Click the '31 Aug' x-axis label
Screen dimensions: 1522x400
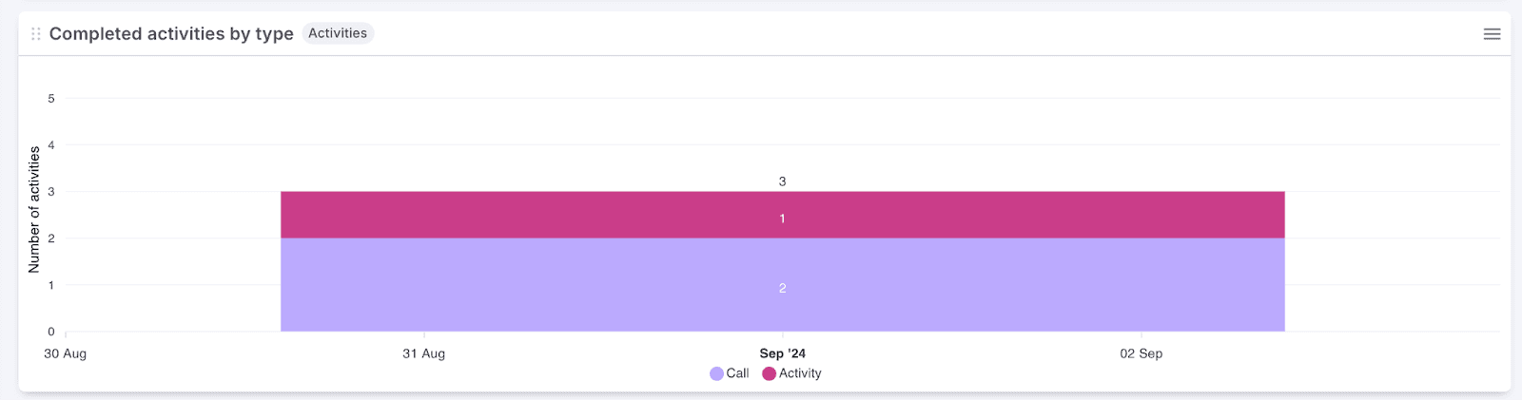coord(423,353)
